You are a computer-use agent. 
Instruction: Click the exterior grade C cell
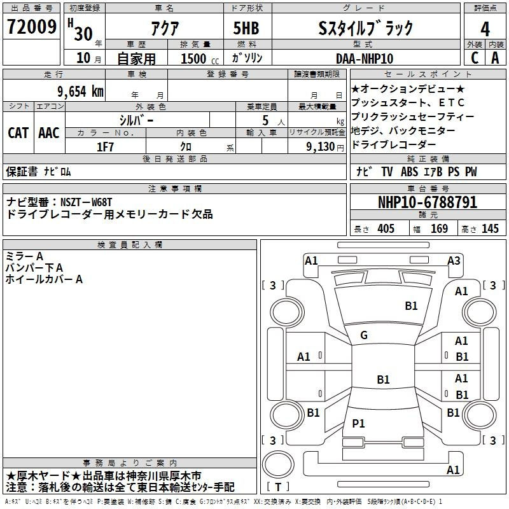coord(474,57)
